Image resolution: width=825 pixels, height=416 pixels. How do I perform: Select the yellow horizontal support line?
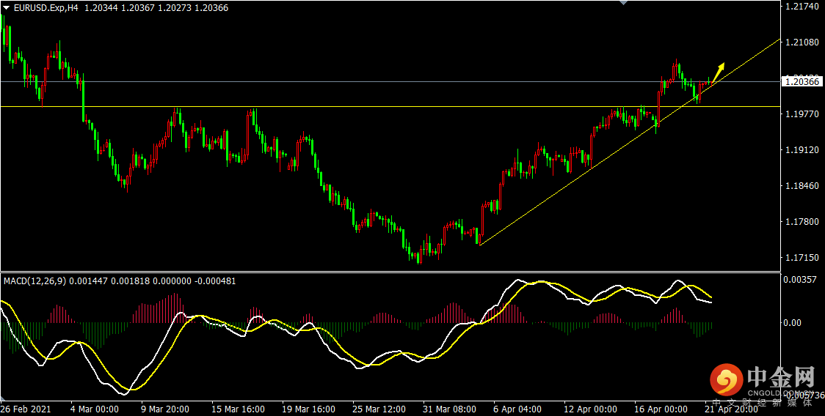coord(389,107)
